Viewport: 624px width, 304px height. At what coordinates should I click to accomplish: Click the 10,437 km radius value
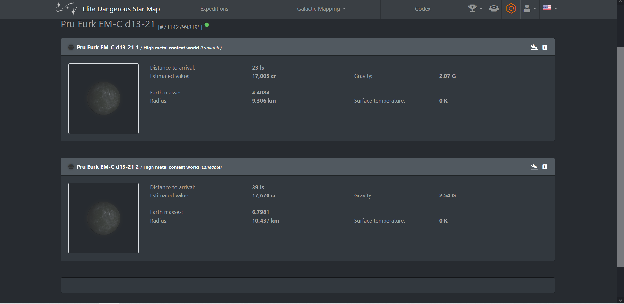(x=266, y=221)
